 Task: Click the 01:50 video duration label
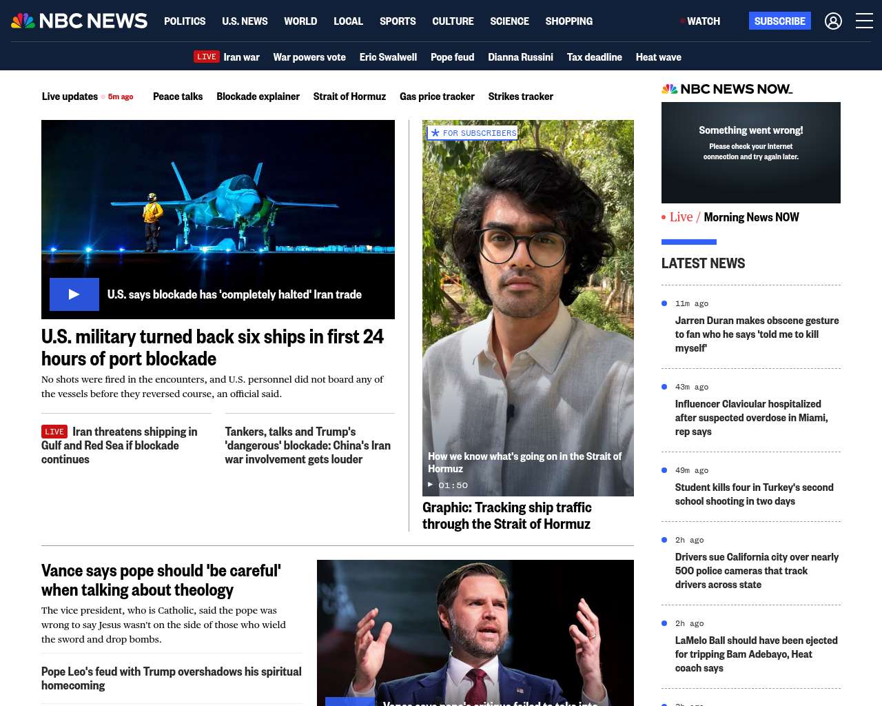click(453, 485)
